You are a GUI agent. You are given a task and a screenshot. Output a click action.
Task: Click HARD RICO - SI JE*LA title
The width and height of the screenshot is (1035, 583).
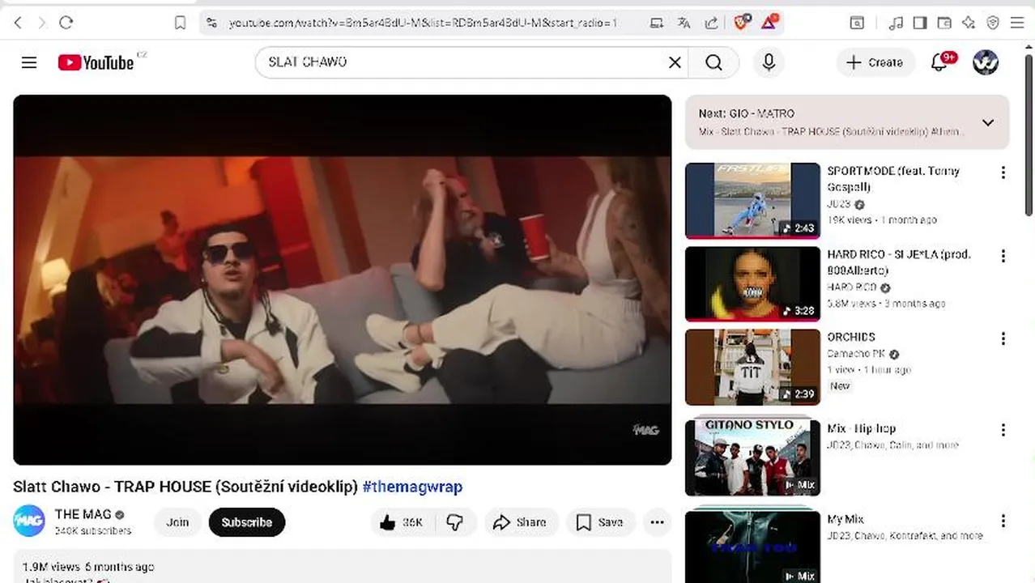point(899,262)
